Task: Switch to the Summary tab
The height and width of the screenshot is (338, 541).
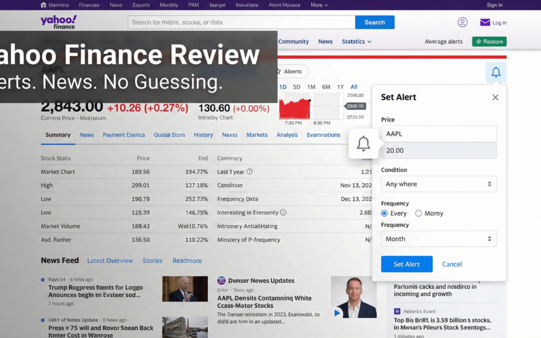Action: tap(58, 135)
